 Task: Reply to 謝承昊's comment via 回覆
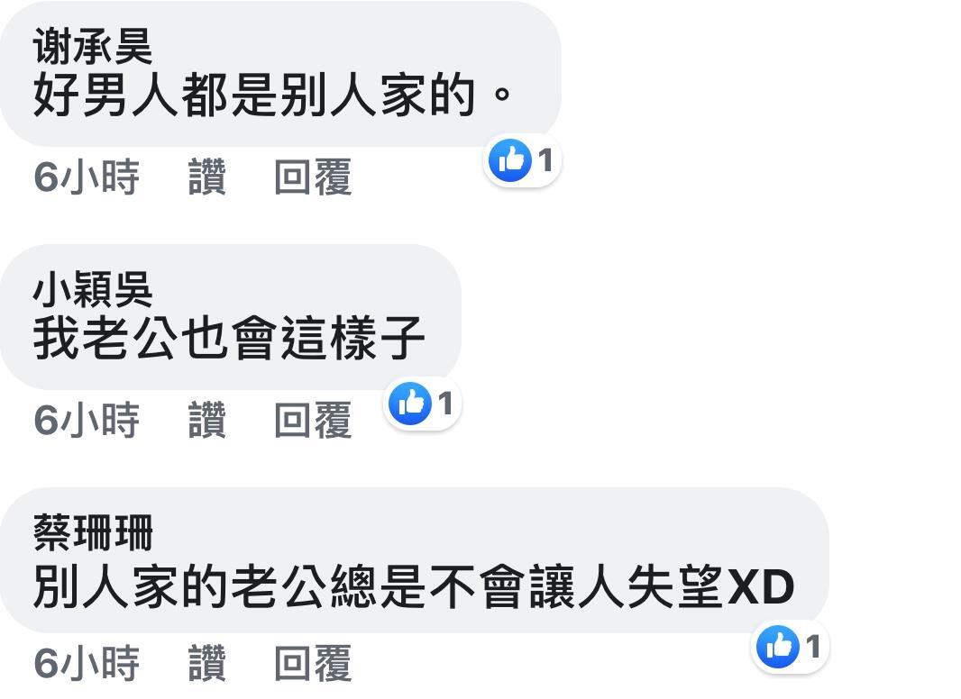coord(313,177)
